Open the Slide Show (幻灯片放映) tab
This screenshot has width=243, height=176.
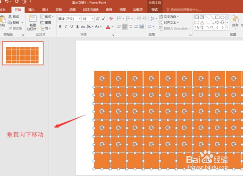(x=91, y=10)
